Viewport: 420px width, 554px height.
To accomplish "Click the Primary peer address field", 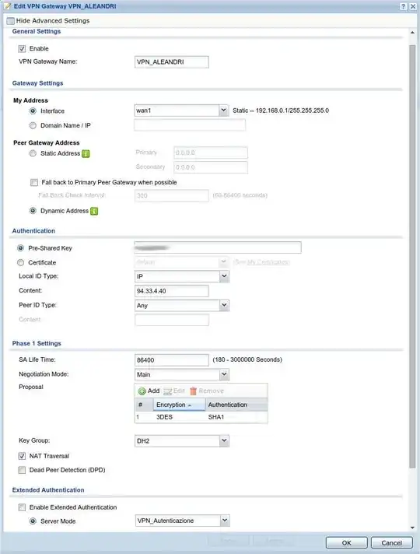I will [211, 153].
